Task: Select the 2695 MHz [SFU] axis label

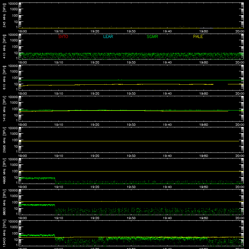Action: point(4,140)
